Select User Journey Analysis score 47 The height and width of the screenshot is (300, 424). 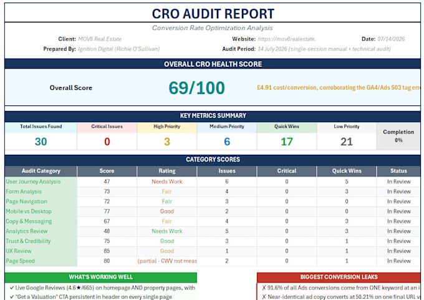(x=107, y=181)
